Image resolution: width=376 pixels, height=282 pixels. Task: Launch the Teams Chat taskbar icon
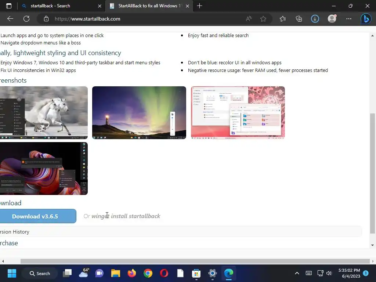click(x=99, y=273)
